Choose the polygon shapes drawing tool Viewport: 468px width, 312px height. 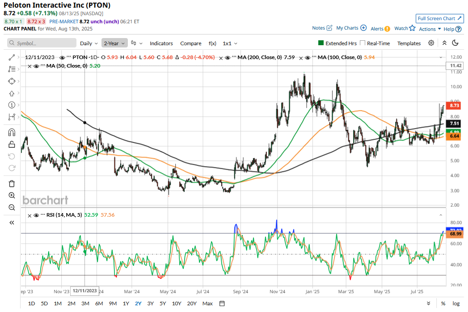(x=12, y=81)
